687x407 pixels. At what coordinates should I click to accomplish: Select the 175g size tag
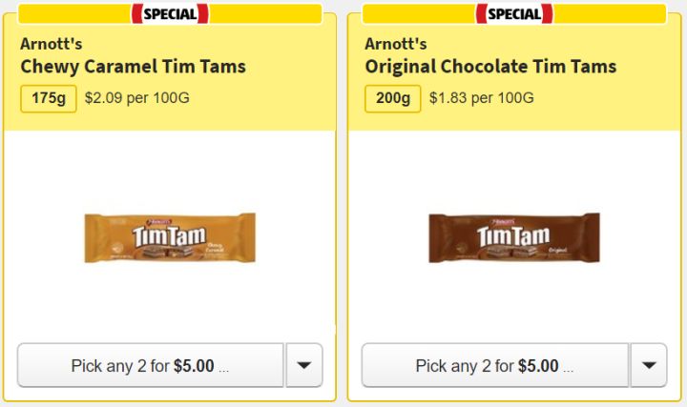(48, 98)
